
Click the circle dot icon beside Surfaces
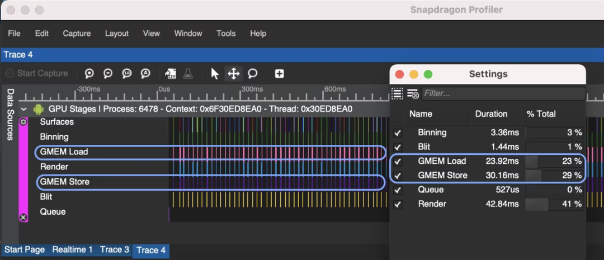pyautogui.click(x=23, y=122)
